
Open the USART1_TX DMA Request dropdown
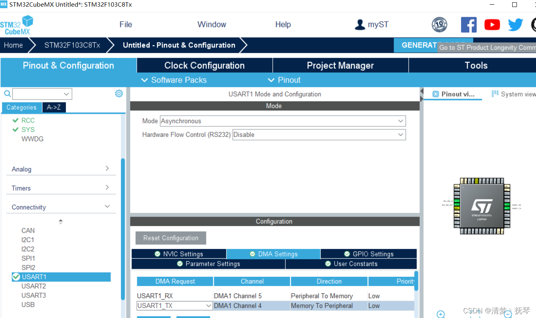[x=208, y=306]
